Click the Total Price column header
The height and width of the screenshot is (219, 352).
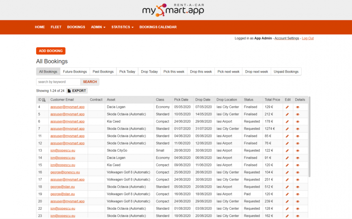tap(272, 100)
